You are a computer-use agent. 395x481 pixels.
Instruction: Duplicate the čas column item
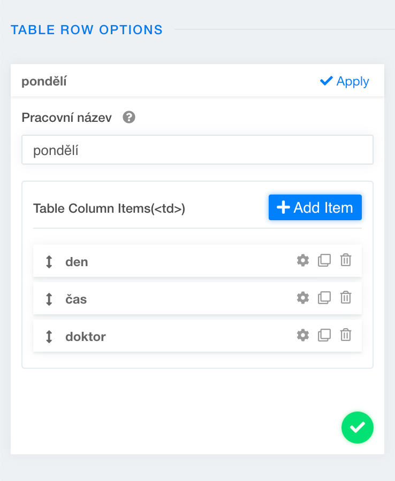click(324, 298)
